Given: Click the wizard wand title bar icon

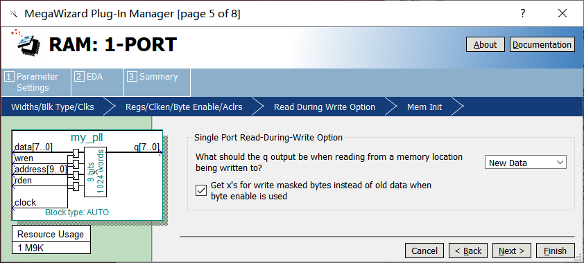Looking at the screenshot, I should click(x=14, y=14).
